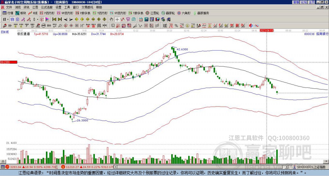Image resolution: width=329 pixels, height=176 pixels.
Task: Open the T数字表 time table
Action: [136, 13]
